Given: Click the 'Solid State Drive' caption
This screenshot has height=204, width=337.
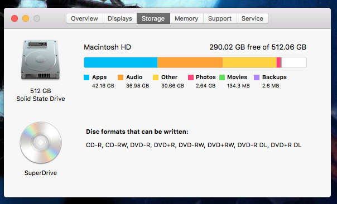Looking at the screenshot, I should [41, 99].
